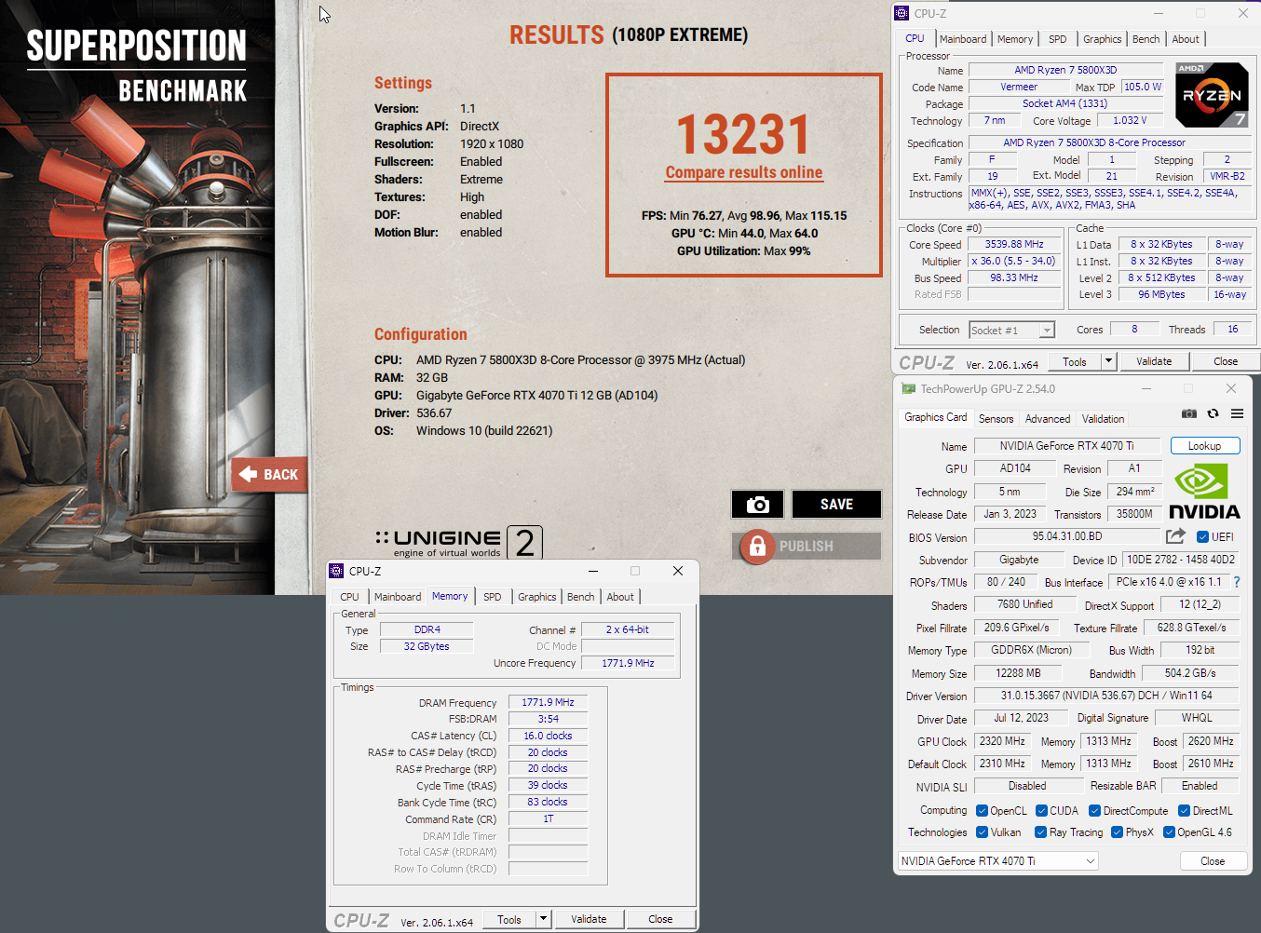Click Validate in CPU-Z Memory window
This screenshot has height=933, width=1261.
[589, 919]
